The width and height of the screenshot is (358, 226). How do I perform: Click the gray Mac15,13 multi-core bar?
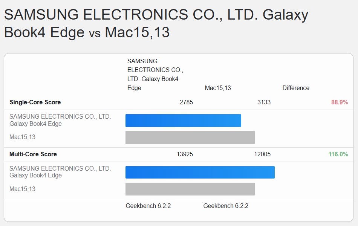[190, 189]
